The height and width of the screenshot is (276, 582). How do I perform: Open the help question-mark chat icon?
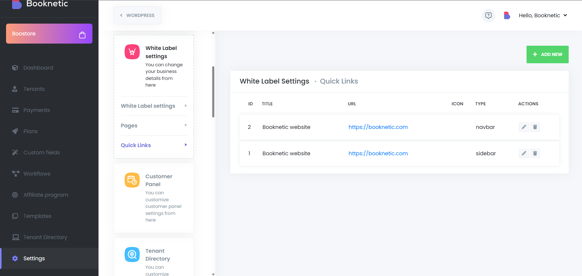(488, 15)
